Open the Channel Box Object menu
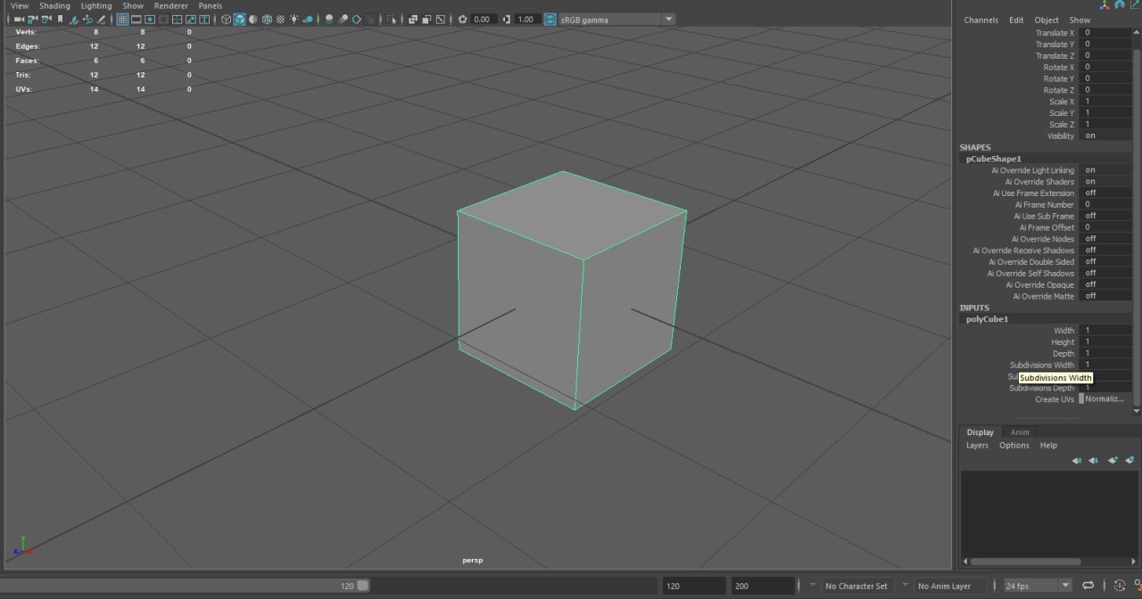 click(1047, 20)
